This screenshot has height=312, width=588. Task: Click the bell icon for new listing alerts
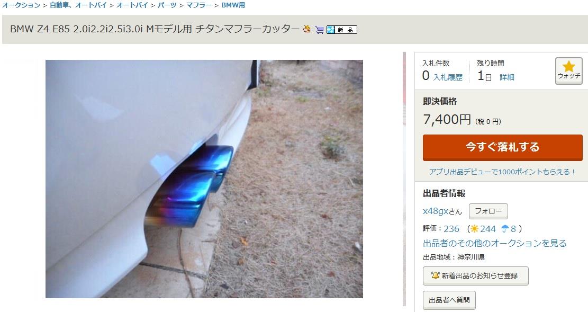point(435,275)
